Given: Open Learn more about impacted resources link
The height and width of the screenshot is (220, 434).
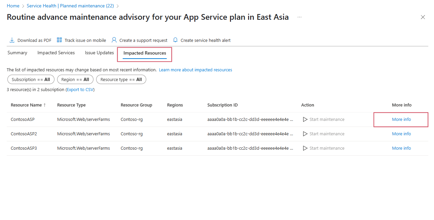Looking at the screenshot, I should [195, 70].
